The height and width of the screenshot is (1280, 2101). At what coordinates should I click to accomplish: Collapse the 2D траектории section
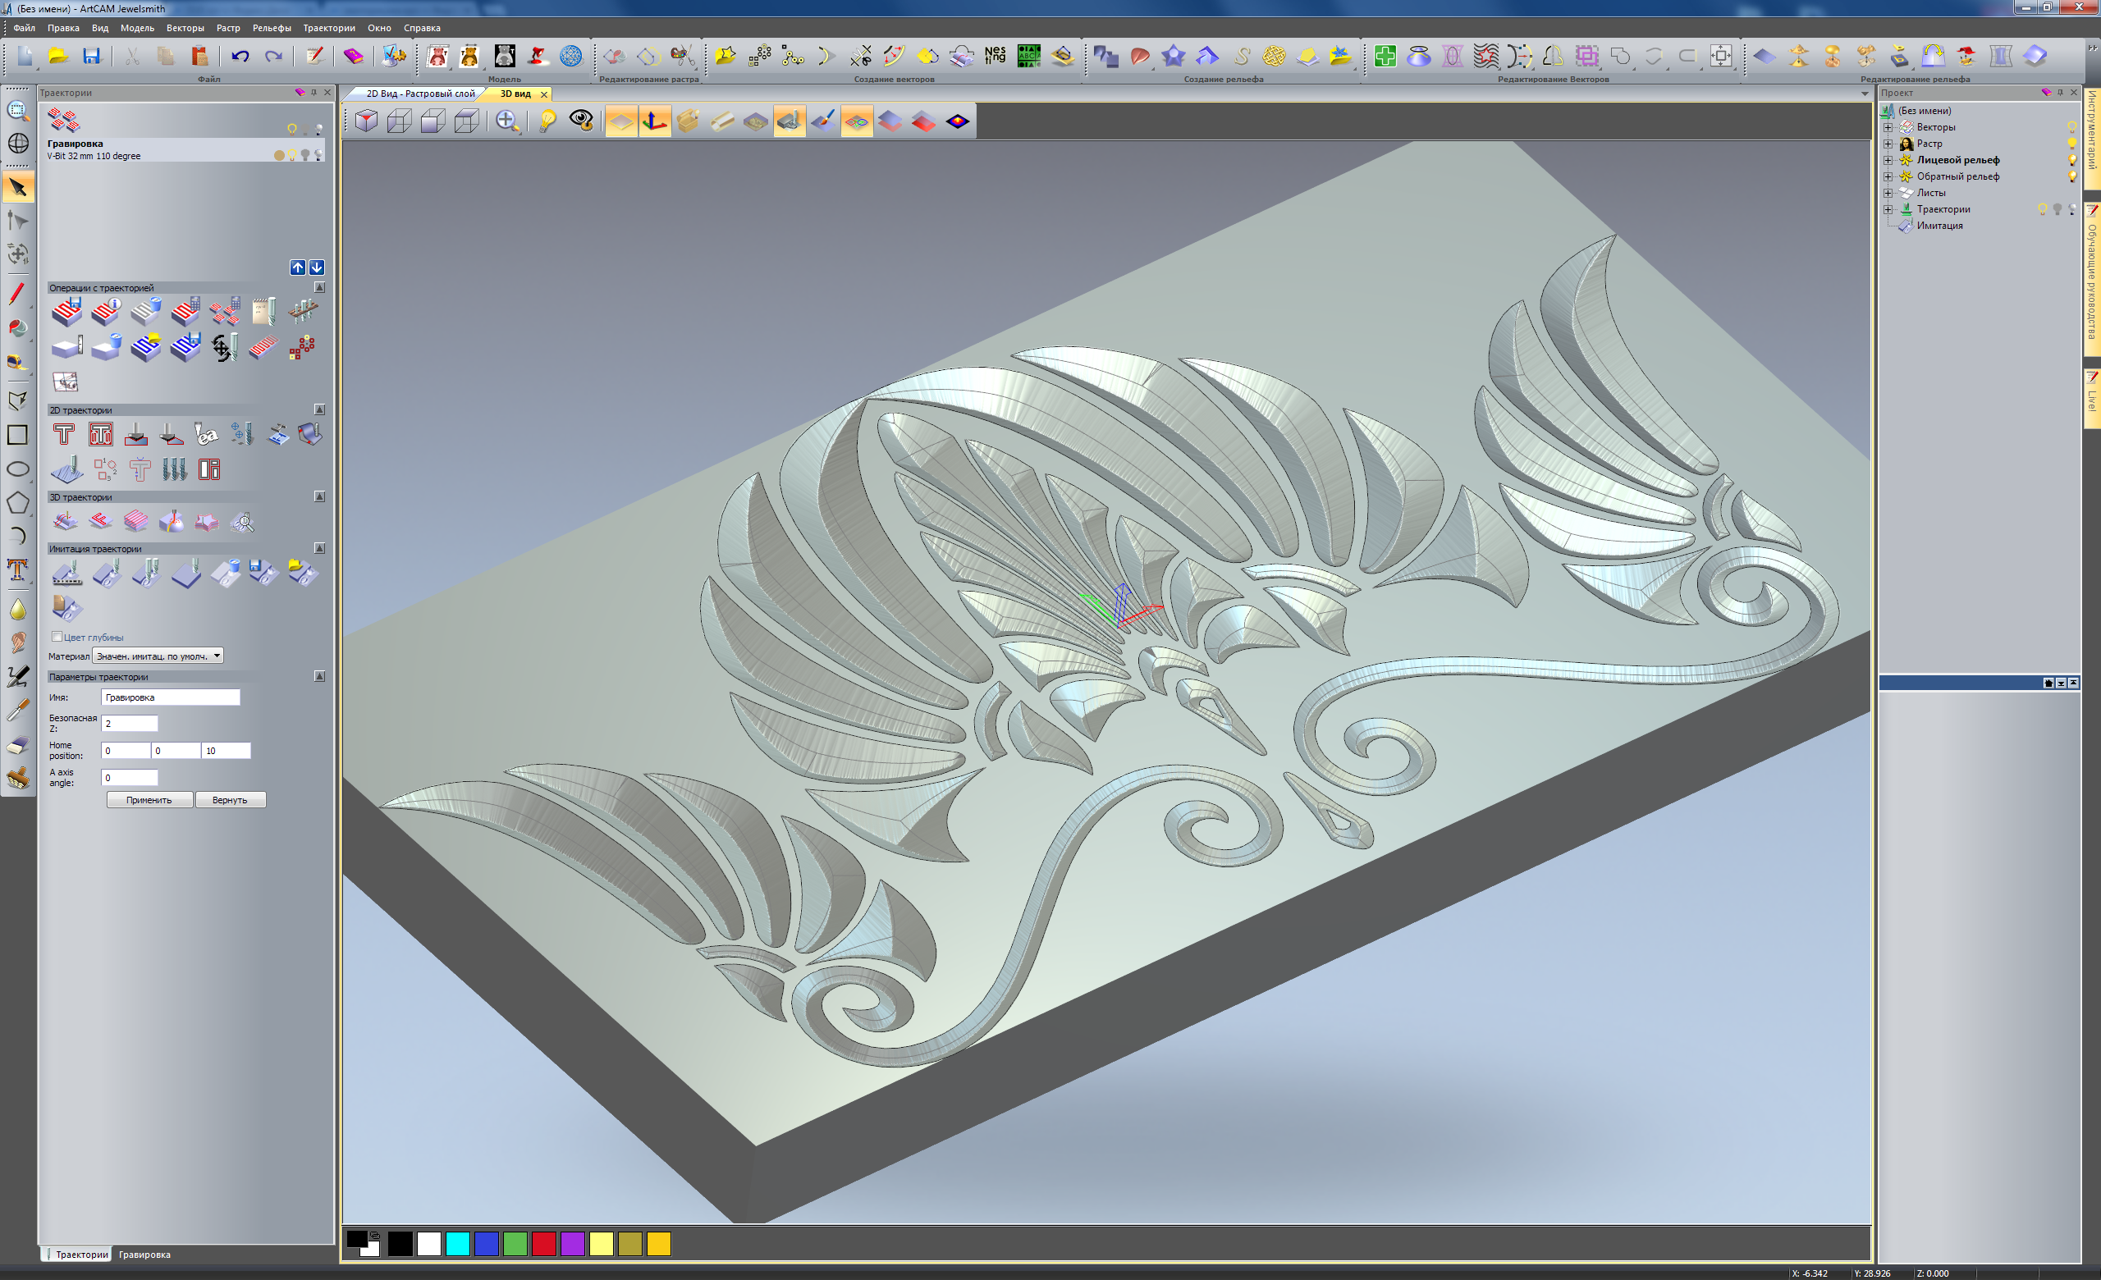(320, 410)
